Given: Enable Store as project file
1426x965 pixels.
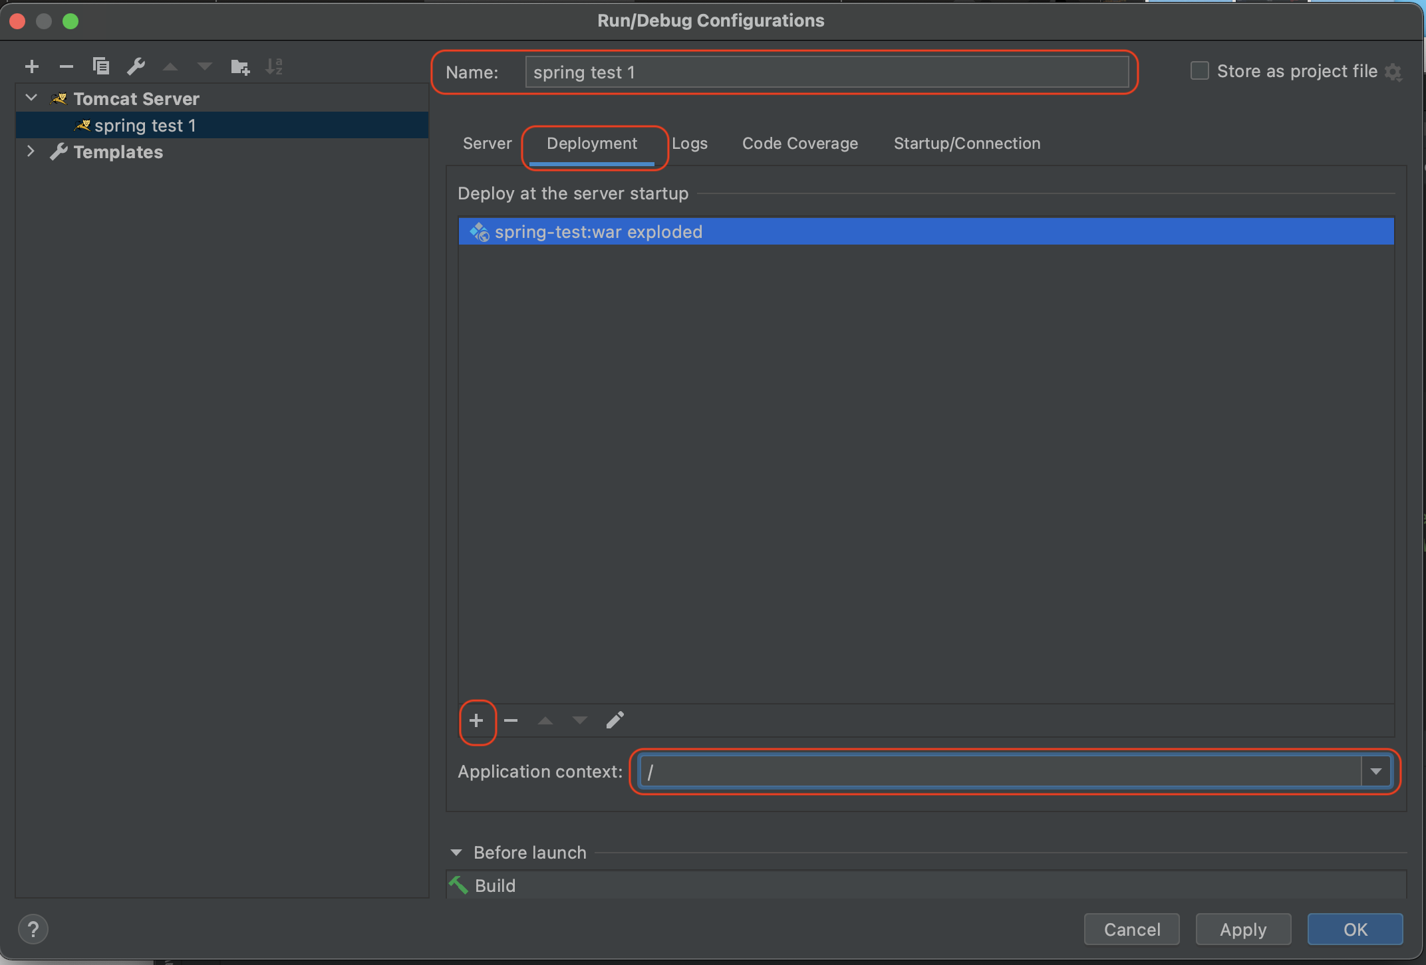Looking at the screenshot, I should pyautogui.click(x=1199, y=71).
